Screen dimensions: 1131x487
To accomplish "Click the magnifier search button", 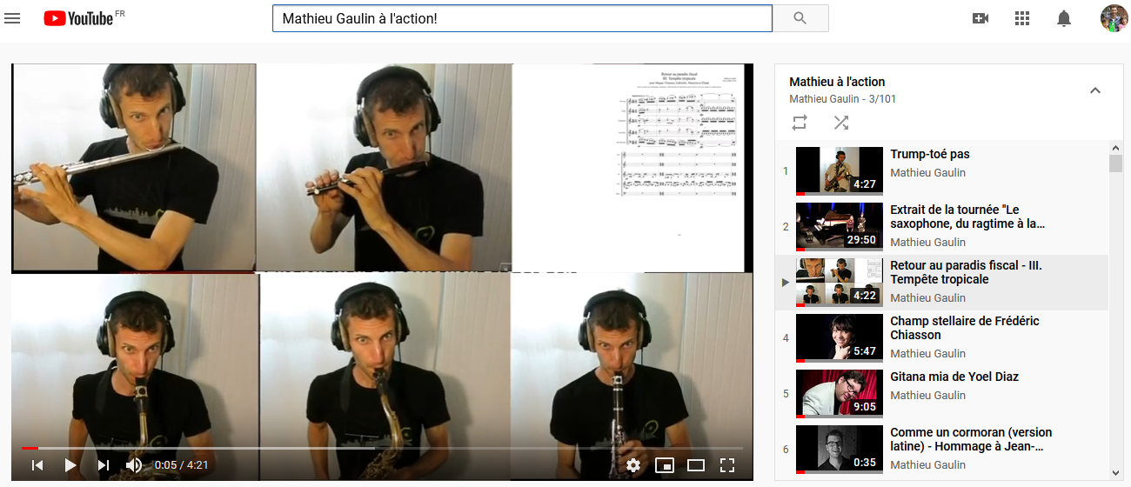I will point(800,17).
